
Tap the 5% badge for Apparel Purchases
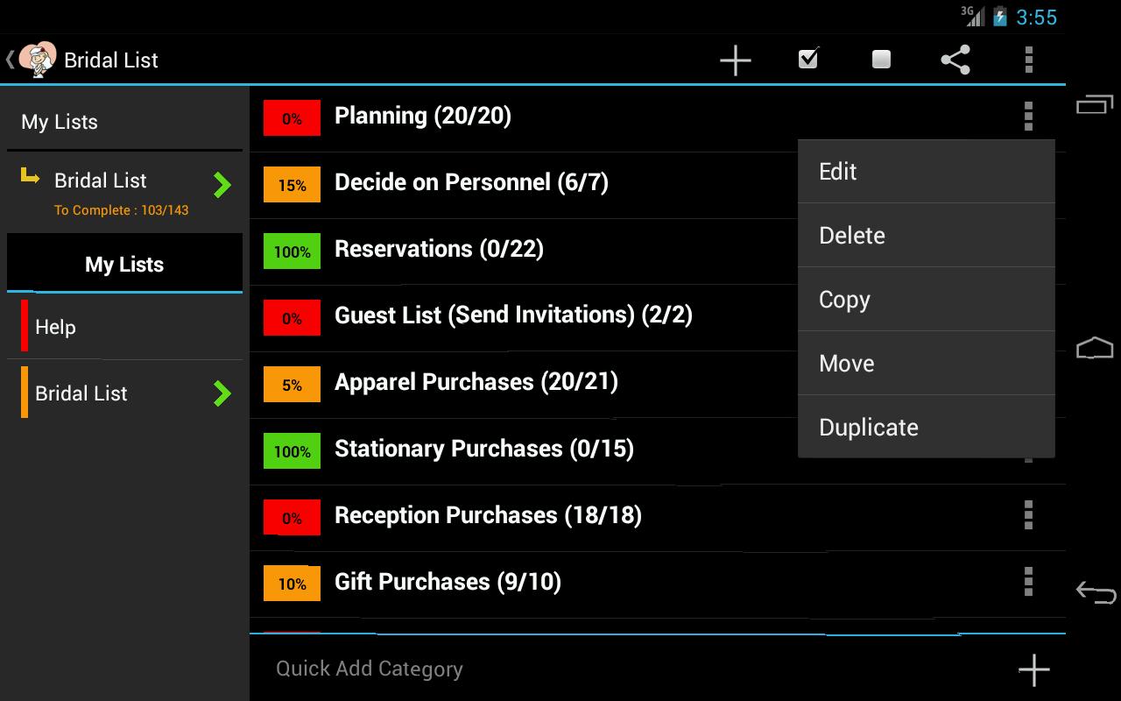coord(292,385)
